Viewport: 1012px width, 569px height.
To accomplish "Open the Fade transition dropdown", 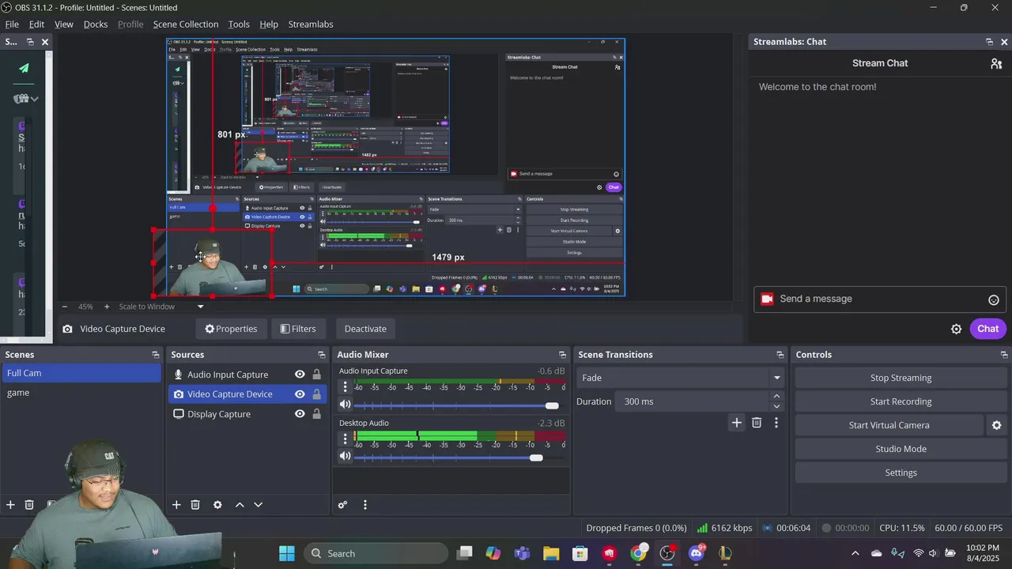I will (680, 378).
